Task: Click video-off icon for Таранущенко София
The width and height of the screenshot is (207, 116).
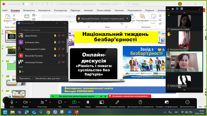Action: [63, 49]
